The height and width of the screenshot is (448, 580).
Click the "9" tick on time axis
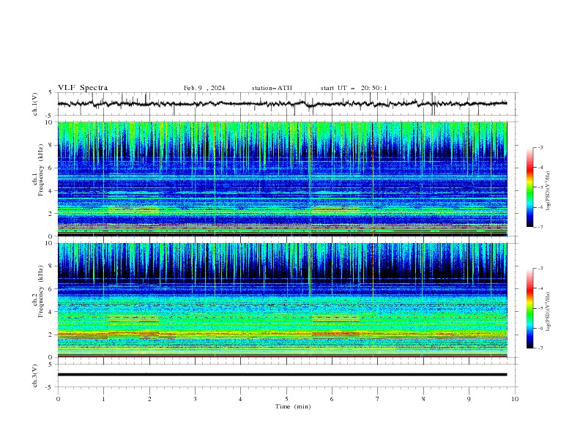pyautogui.click(x=469, y=399)
